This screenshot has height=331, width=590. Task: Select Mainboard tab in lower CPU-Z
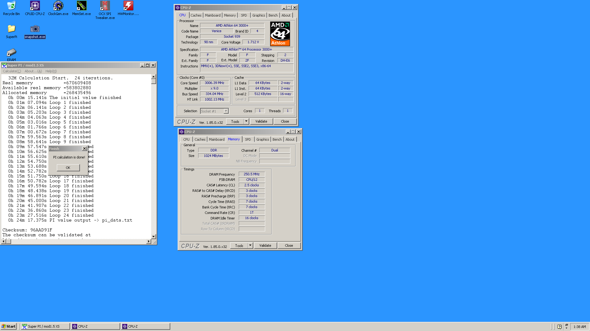(217, 139)
